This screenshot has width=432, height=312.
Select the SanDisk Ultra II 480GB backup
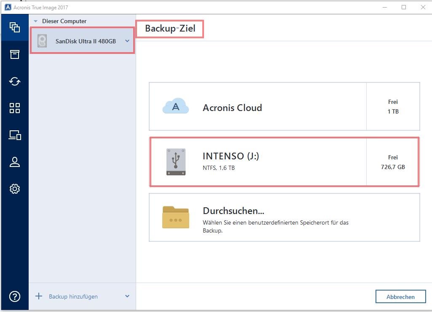(82, 41)
